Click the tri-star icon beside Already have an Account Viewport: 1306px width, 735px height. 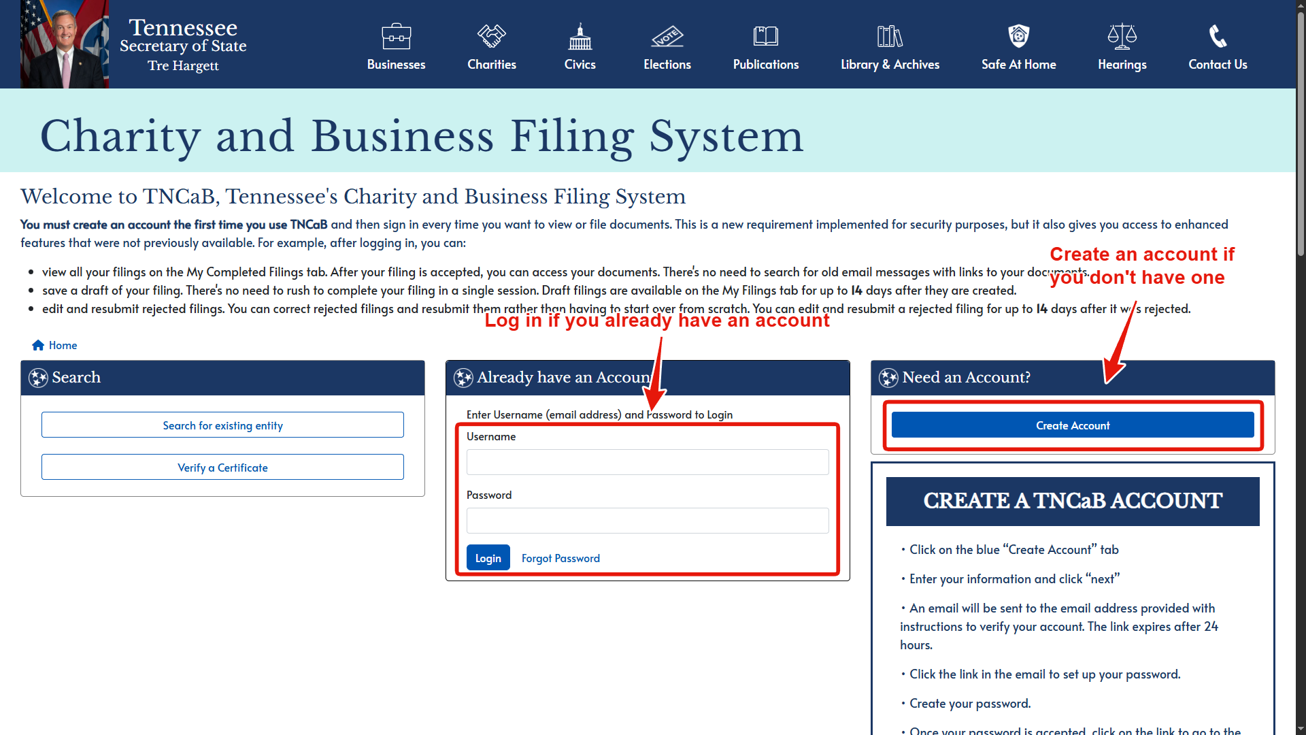pyautogui.click(x=464, y=378)
